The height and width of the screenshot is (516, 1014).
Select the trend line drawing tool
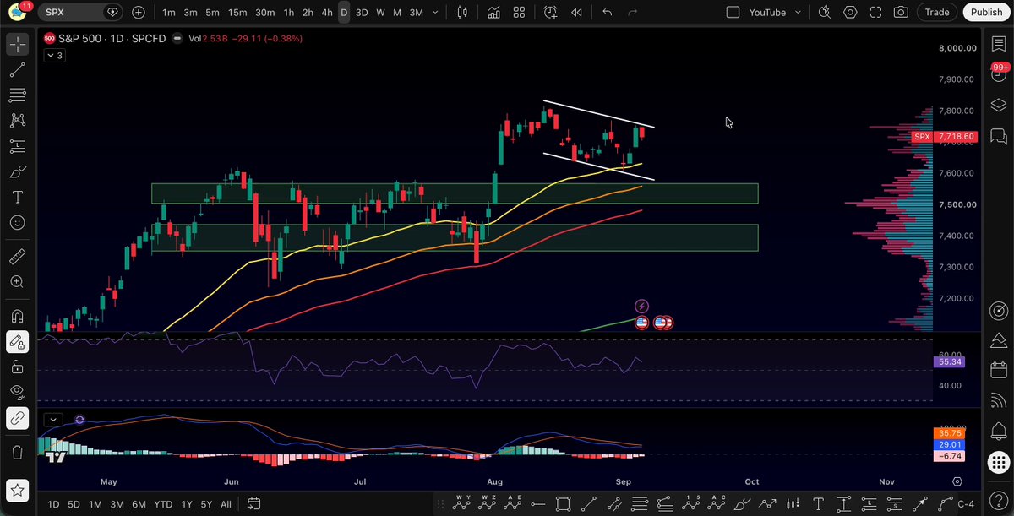pos(18,70)
